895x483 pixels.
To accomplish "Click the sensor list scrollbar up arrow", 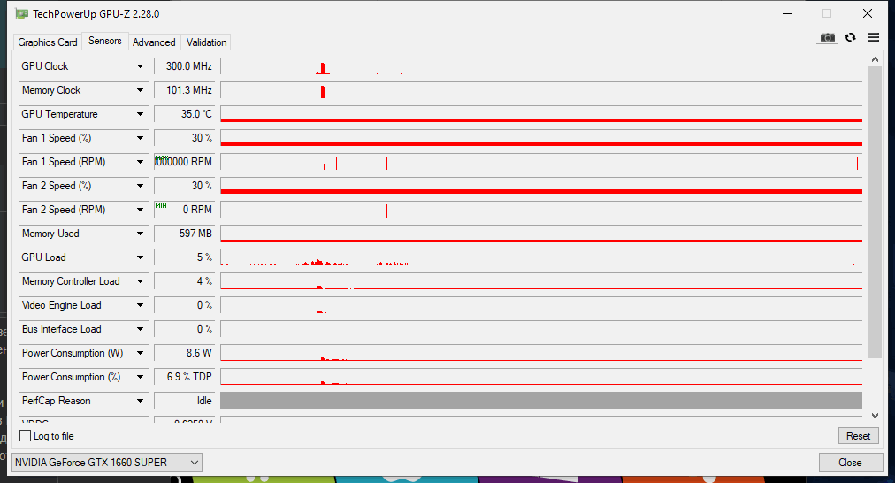I will click(875, 59).
